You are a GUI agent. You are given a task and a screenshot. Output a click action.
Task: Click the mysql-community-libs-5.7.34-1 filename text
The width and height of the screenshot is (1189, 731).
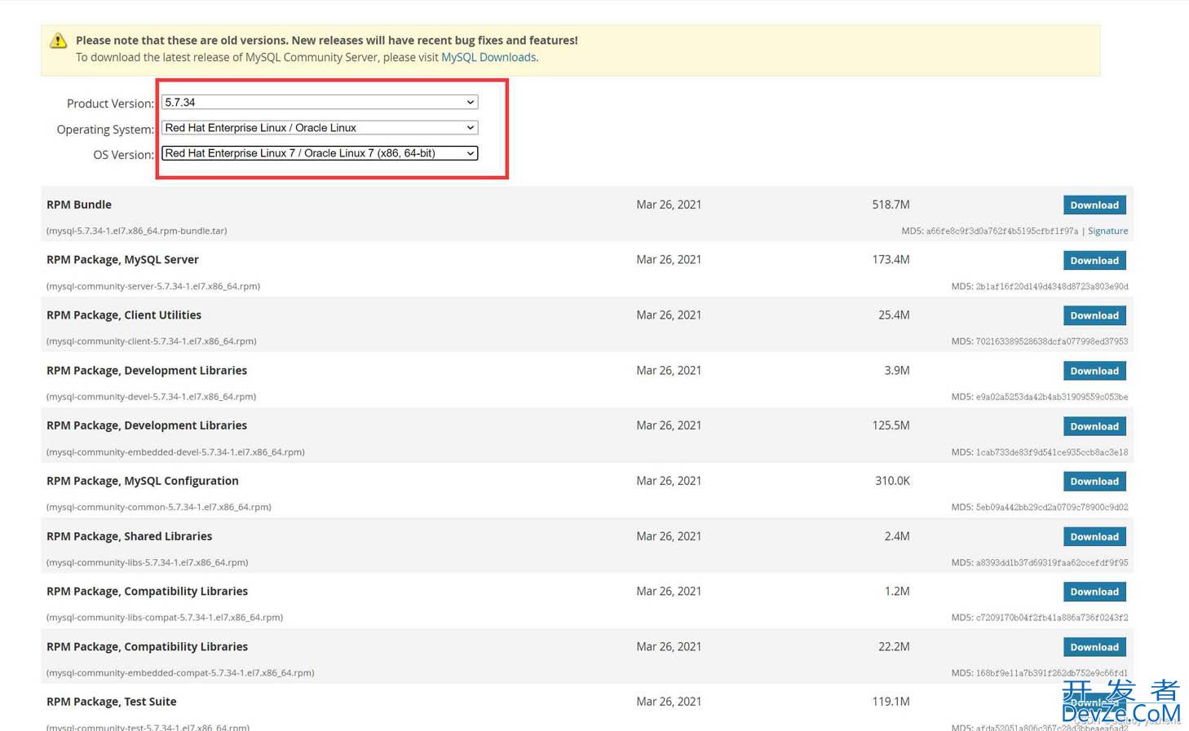[x=148, y=562]
